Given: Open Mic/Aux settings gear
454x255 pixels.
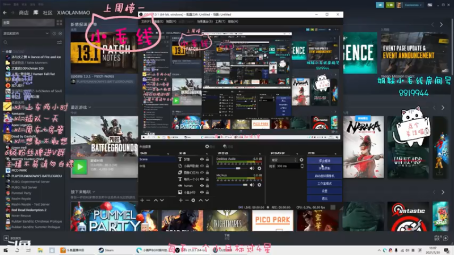Looking at the screenshot, I should click(x=259, y=185).
